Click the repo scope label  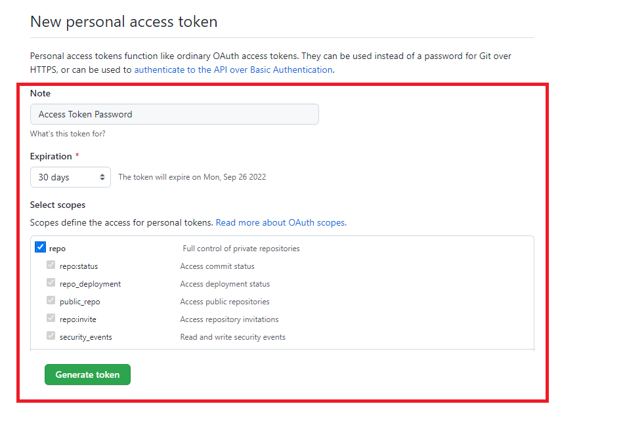pyautogui.click(x=57, y=249)
